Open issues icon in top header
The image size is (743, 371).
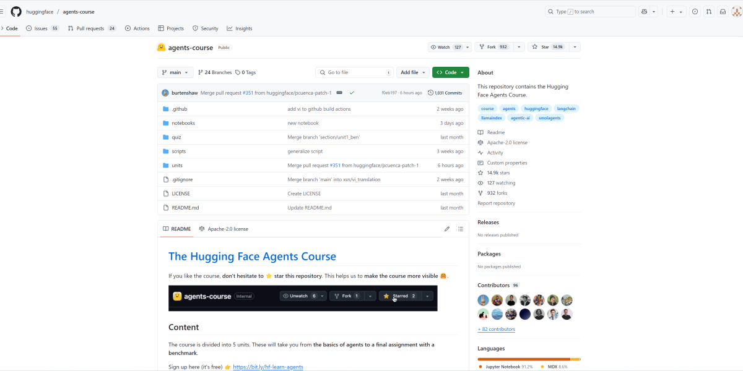coord(695,11)
